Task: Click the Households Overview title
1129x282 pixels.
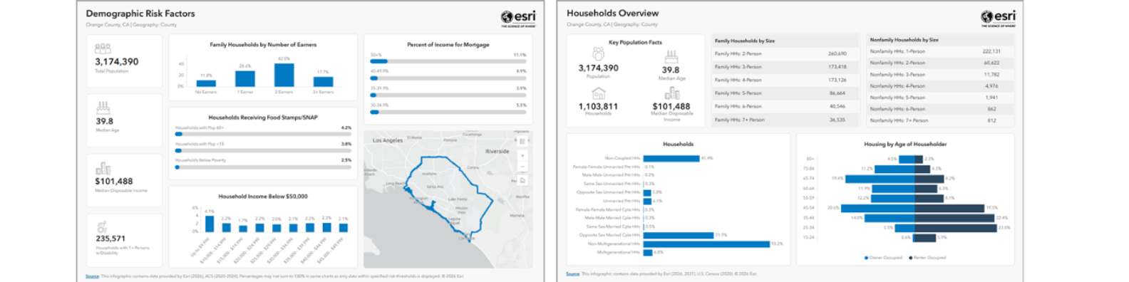Action: point(613,13)
